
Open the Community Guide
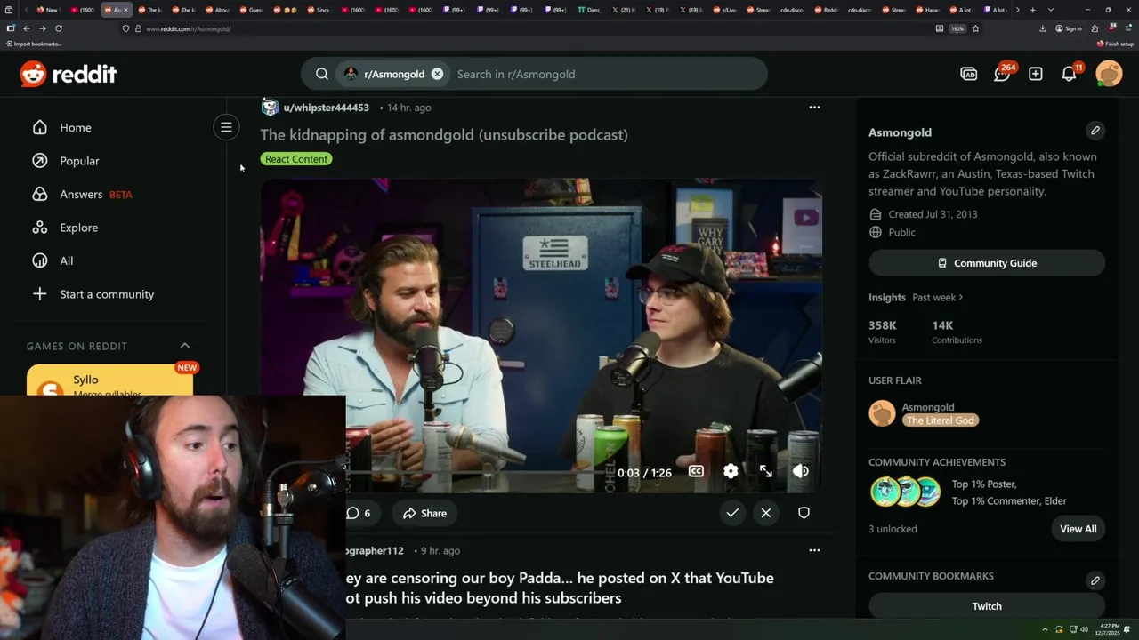[x=987, y=263]
